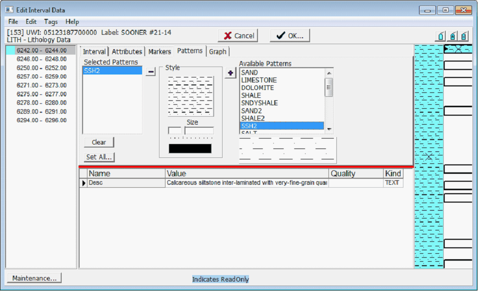Open the Maintenance... dialog

tap(34, 278)
